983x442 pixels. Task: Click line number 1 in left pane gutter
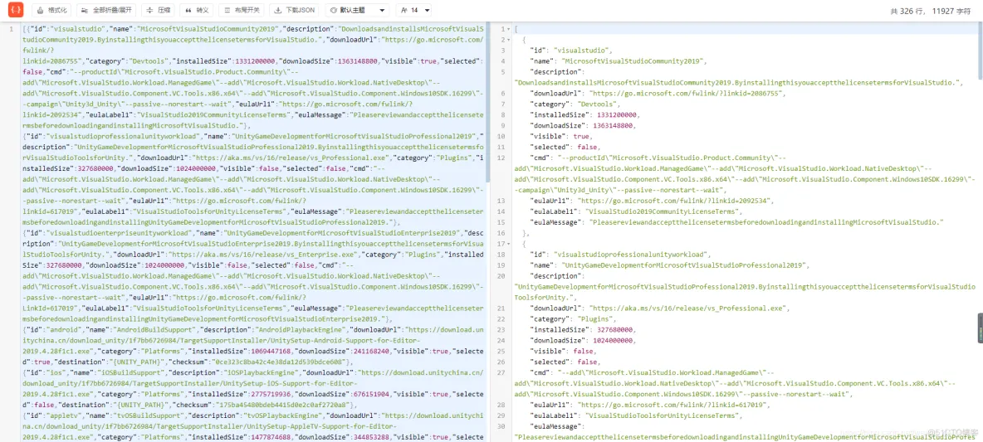point(11,29)
